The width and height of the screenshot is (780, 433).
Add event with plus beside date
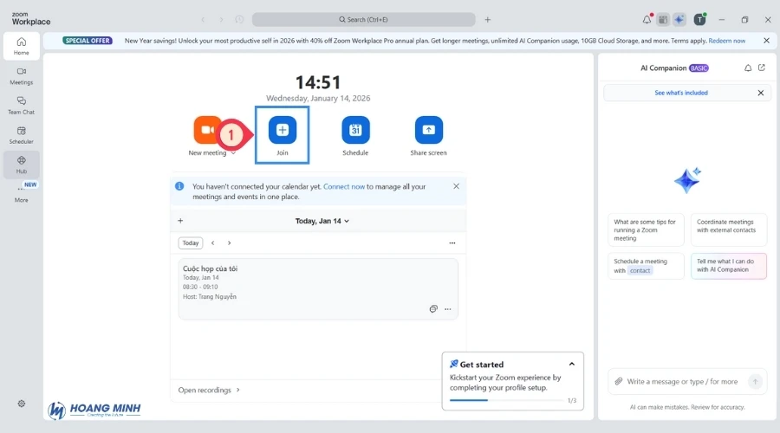[180, 221]
